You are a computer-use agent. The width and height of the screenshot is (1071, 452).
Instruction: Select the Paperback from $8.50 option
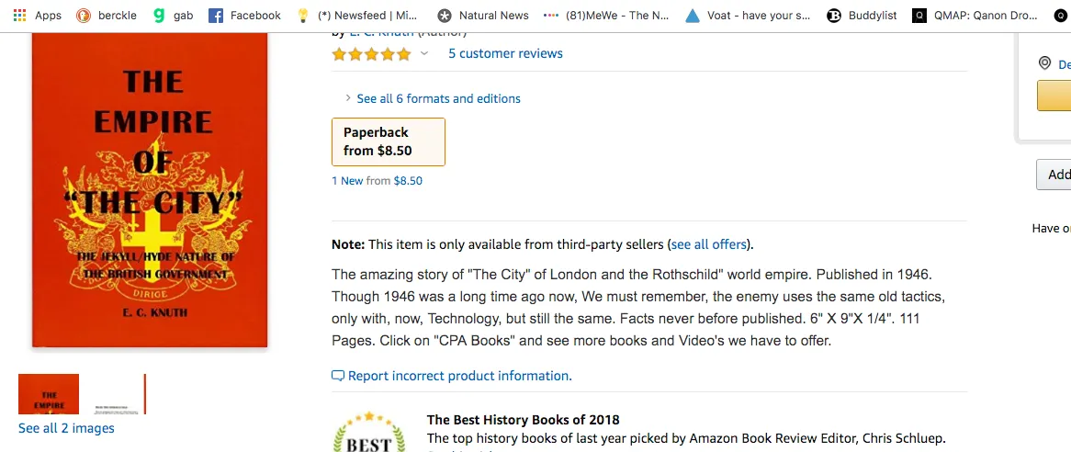click(x=388, y=142)
